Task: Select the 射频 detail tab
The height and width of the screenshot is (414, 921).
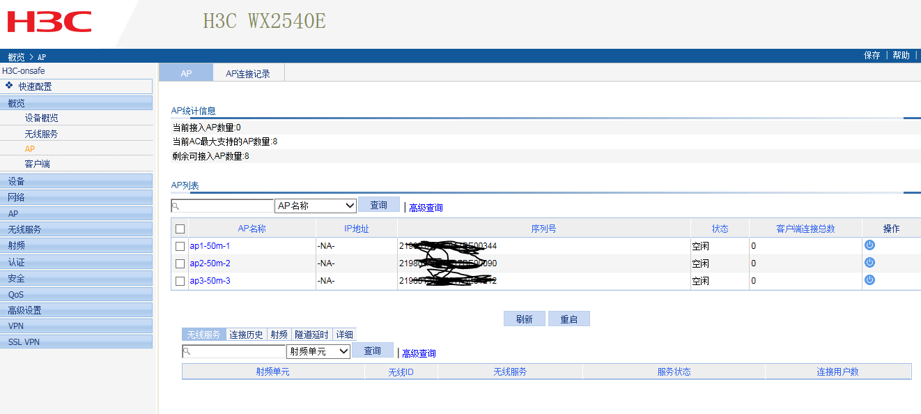Action: [x=279, y=335]
